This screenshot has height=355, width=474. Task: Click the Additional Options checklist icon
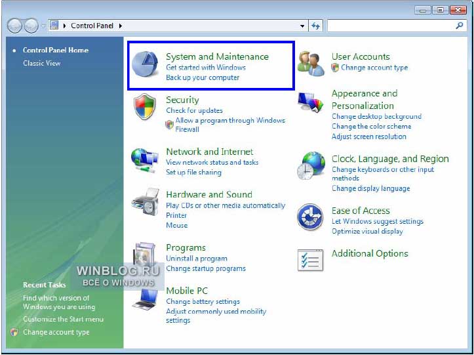(311, 260)
